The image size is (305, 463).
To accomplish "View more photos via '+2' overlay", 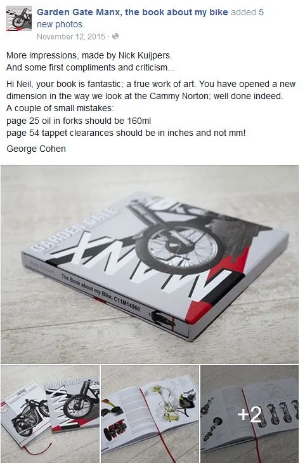I will pyautogui.click(x=249, y=414).
